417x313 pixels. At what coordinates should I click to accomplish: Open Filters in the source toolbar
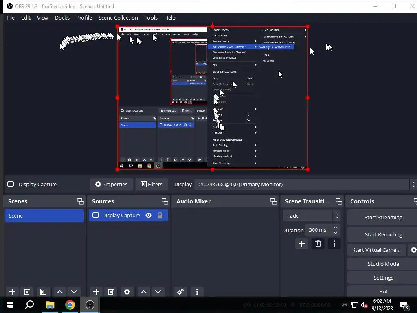coord(151,184)
